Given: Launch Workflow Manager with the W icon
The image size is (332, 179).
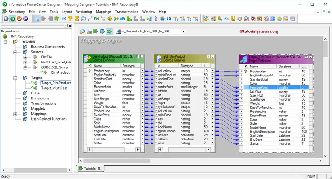Looking at the screenshot, I should pos(19,18).
